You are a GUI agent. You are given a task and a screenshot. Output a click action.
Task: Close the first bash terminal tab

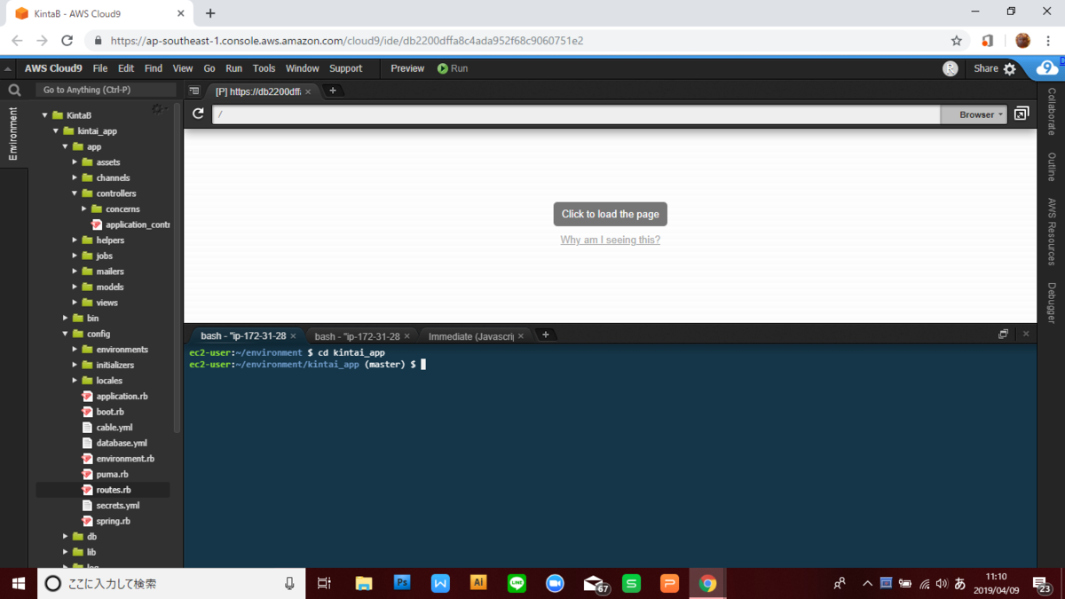(x=293, y=336)
